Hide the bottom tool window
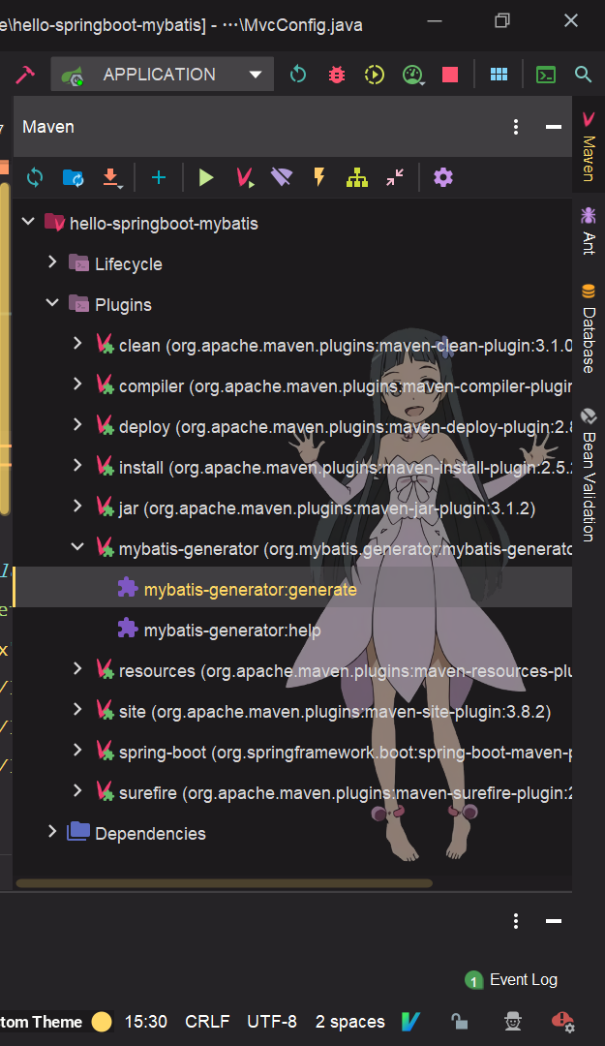Viewport: 605px width, 1046px height. [553, 921]
